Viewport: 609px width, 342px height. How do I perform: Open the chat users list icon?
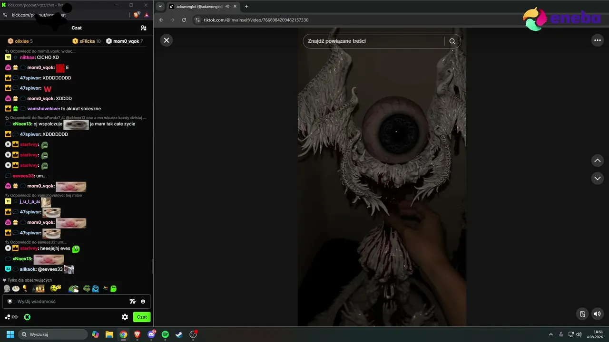tap(144, 28)
